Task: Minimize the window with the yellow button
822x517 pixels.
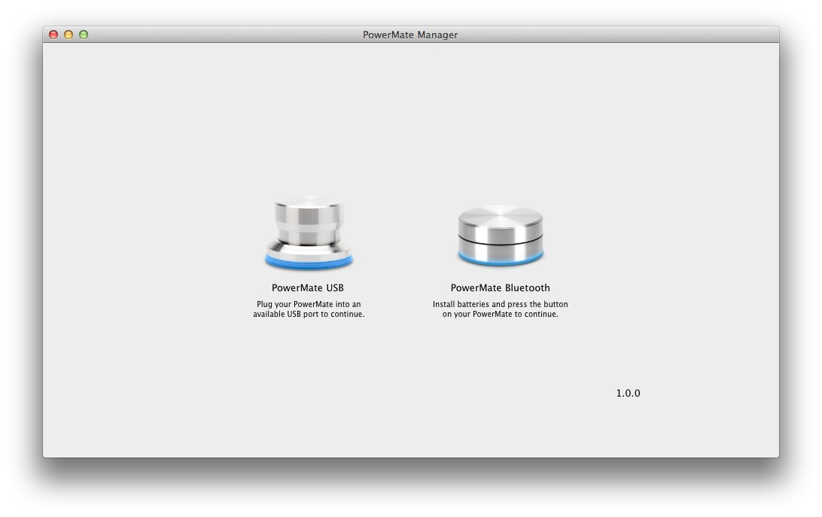Action: tap(68, 35)
